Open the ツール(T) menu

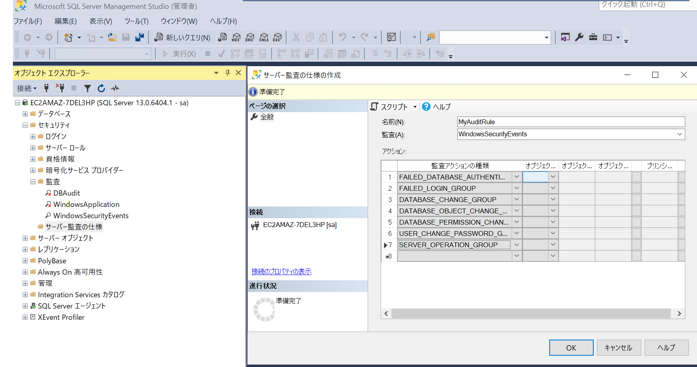tap(136, 21)
